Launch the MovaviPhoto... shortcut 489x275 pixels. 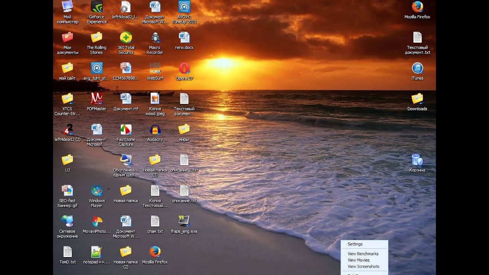[97, 224]
